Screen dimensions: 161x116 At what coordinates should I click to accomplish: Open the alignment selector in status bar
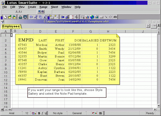101,113
